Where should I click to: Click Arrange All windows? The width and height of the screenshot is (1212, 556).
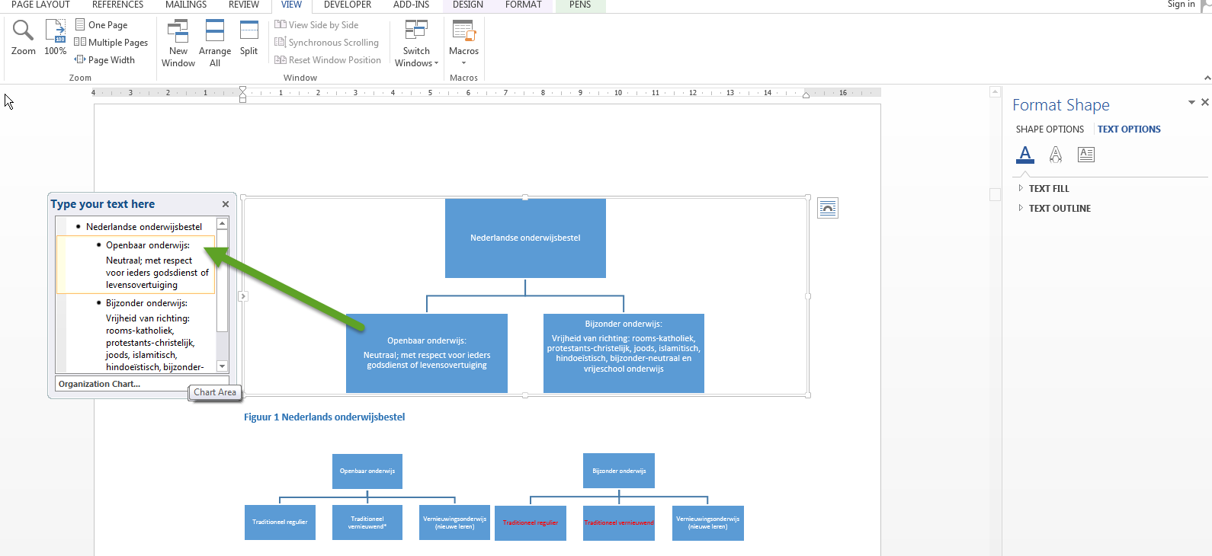[x=215, y=43]
